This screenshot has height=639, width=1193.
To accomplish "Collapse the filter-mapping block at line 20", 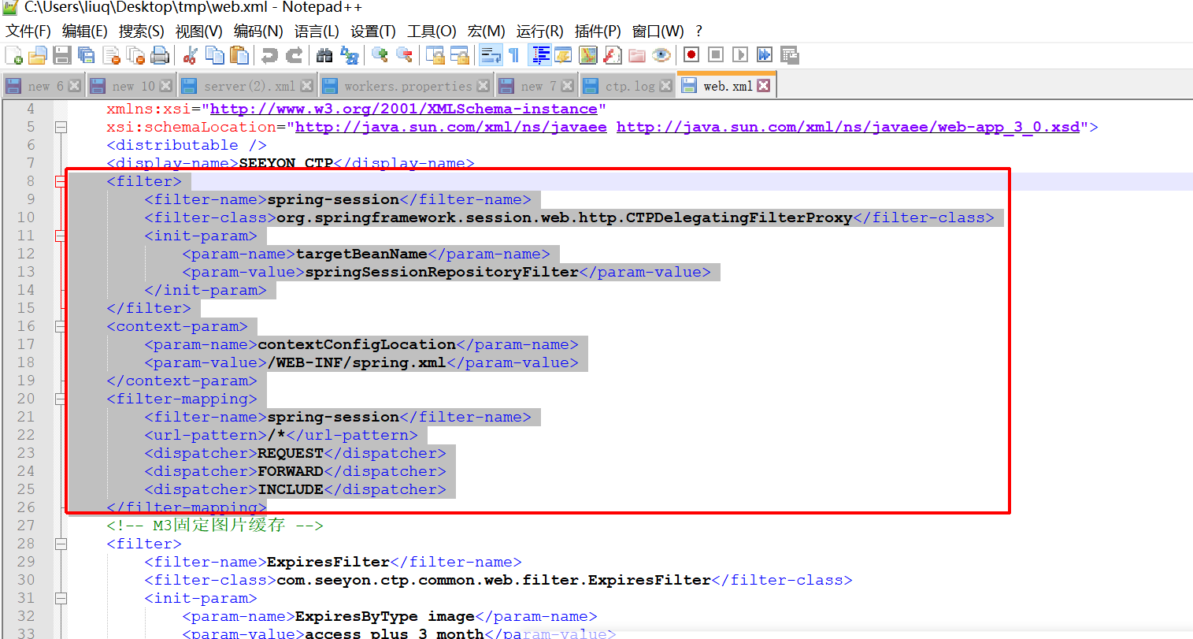I will (x=61, y=399).
